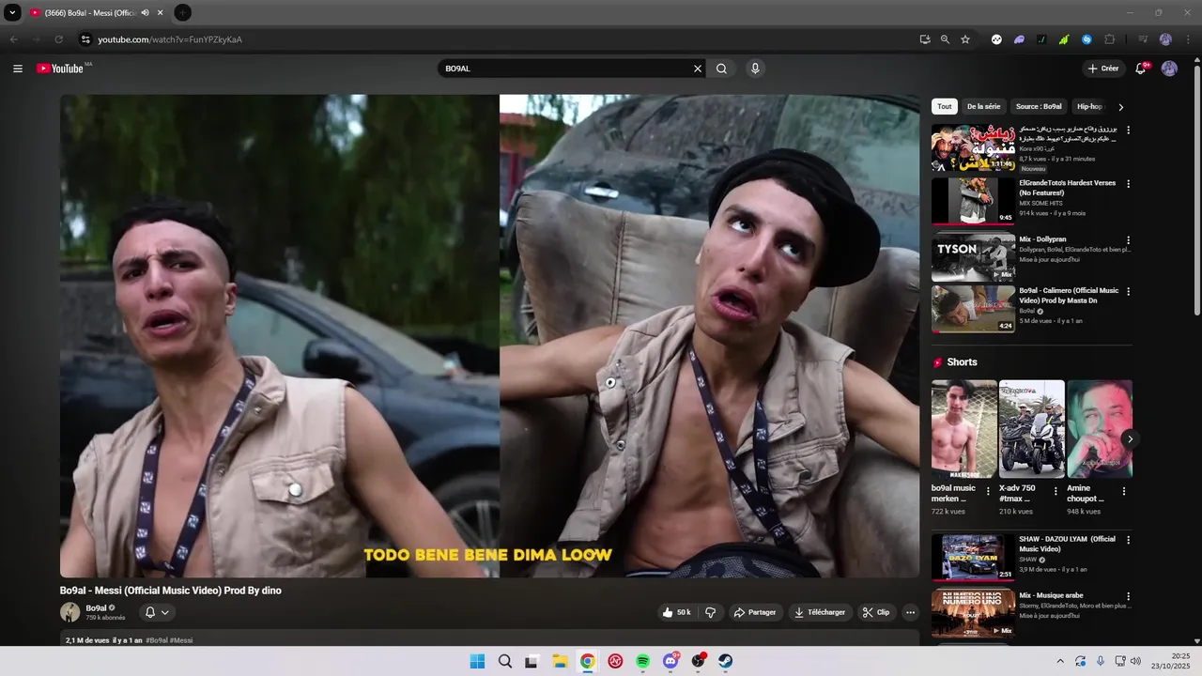Viewport: 1202px width, 676px height.
Task: Click the Partager button
Action: click(755, 612)
